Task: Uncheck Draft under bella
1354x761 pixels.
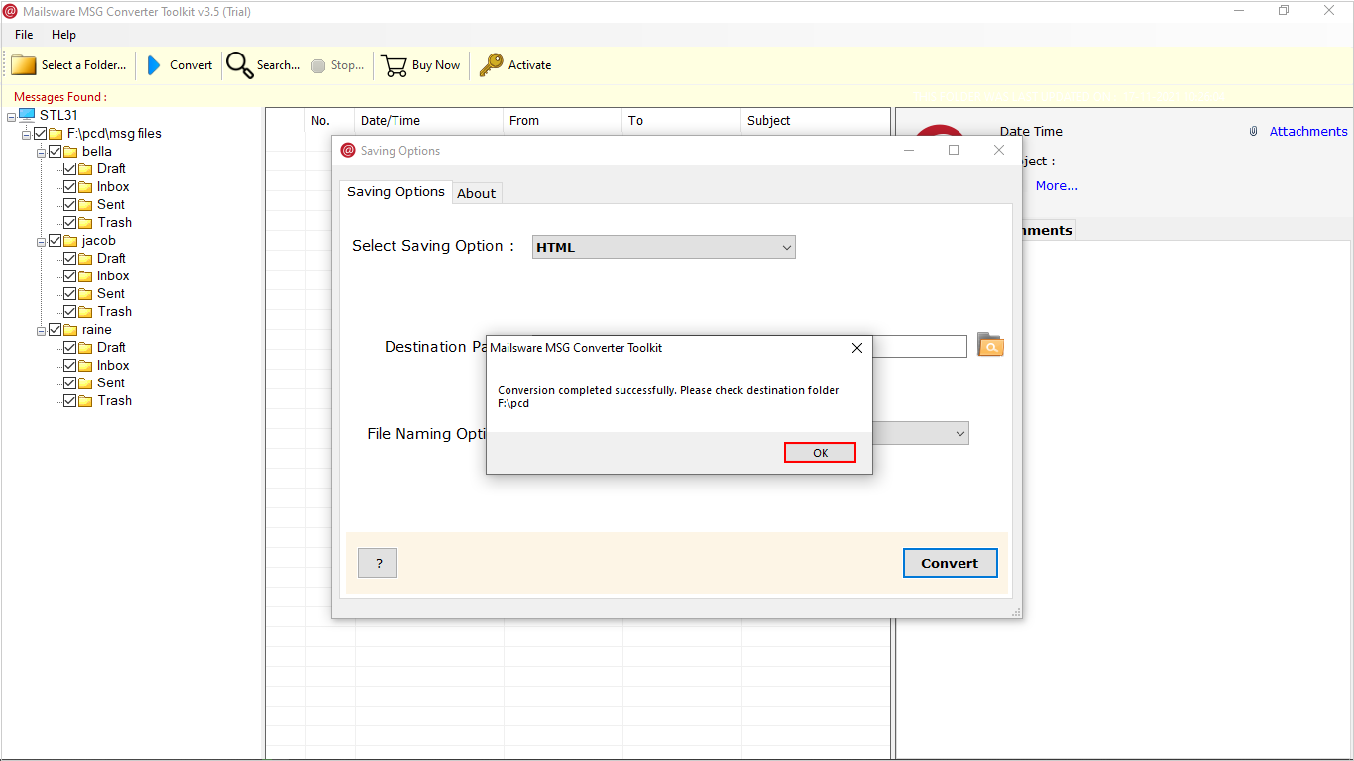Action: tap(70, 169)
